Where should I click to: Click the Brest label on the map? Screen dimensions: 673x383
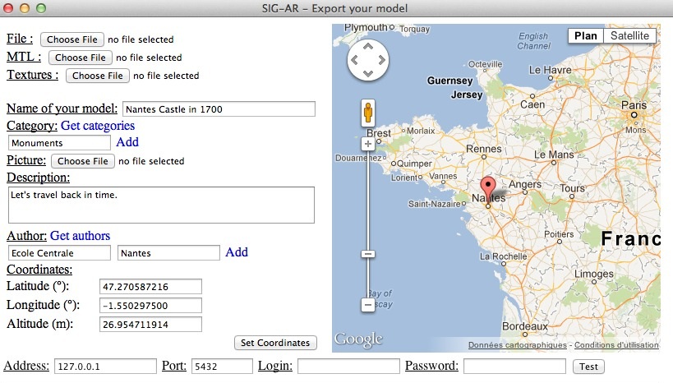(379, 133)
